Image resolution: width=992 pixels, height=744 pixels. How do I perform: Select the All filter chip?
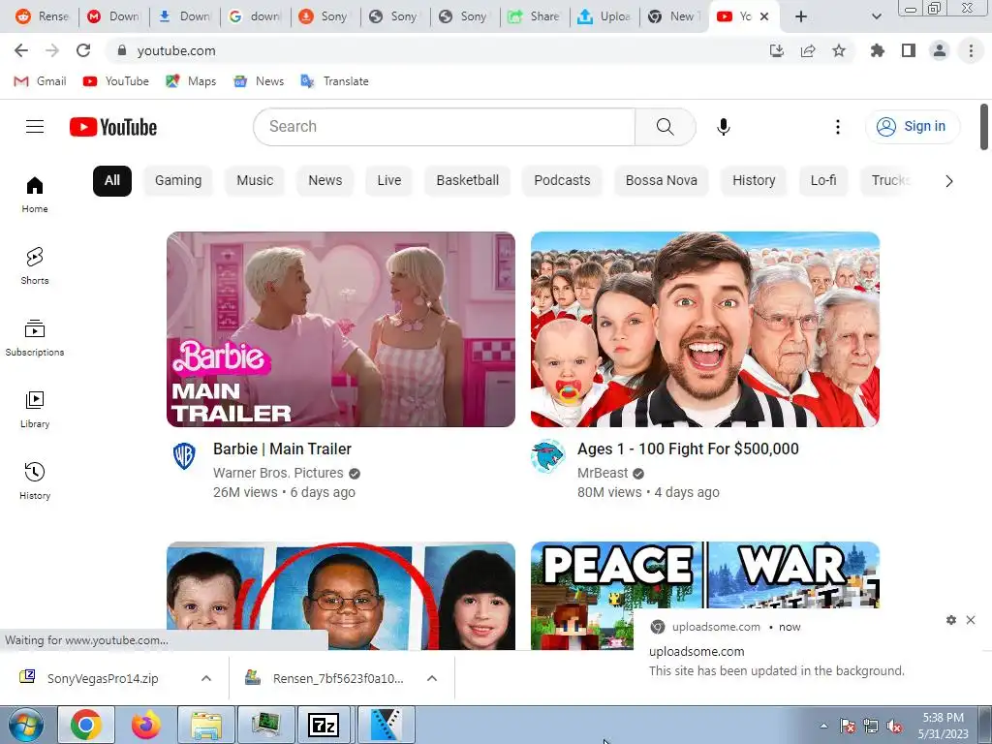pyautogui.click(x=112, y=181)
